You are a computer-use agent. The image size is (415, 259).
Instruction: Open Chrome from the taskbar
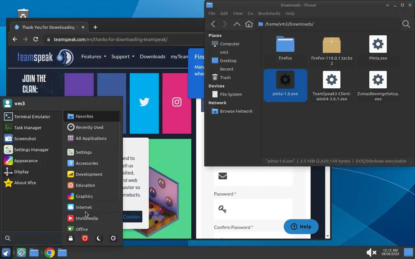tap(50, 253)
